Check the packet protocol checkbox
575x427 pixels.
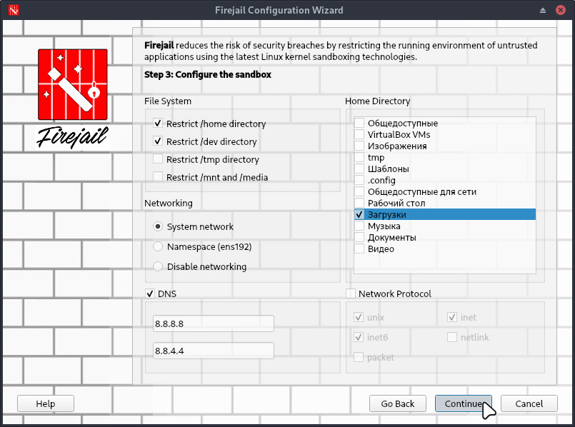coord(359,357)
